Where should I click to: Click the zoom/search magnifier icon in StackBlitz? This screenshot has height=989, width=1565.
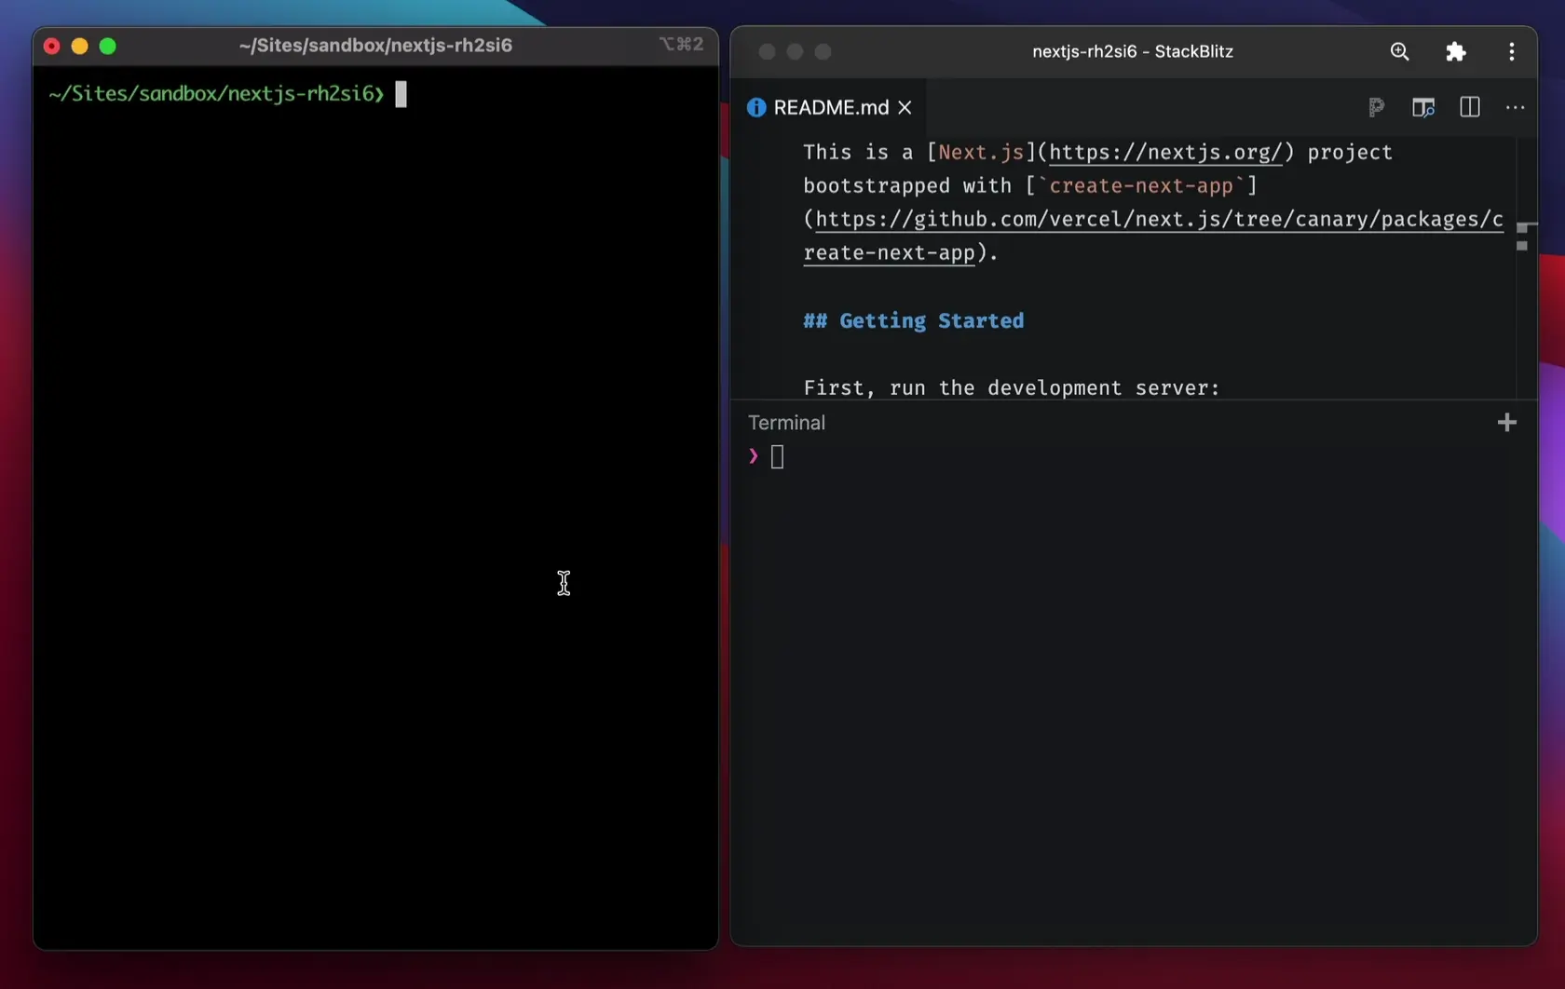click(1399, 51)
